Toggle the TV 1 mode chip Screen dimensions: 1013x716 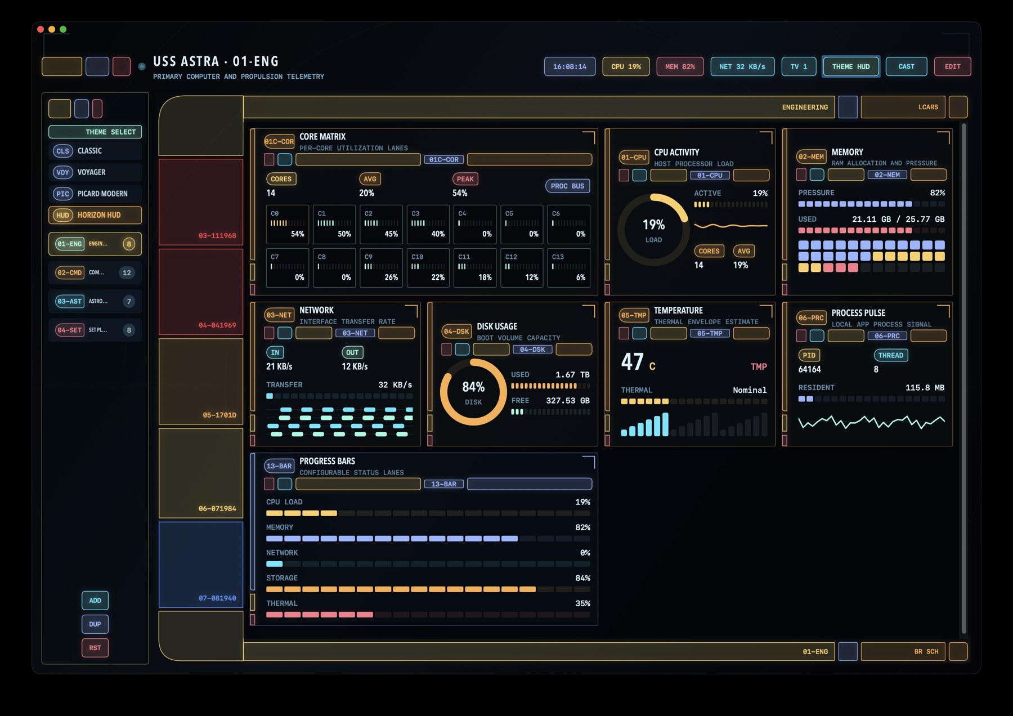pyautogui.click(x=799, y=66)
